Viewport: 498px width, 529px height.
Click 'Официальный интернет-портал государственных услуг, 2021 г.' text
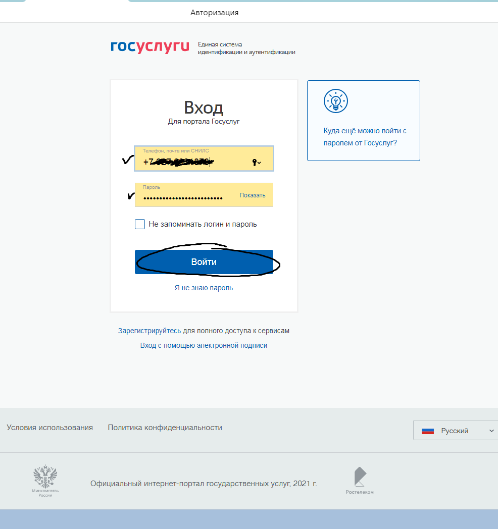[204, 484]
